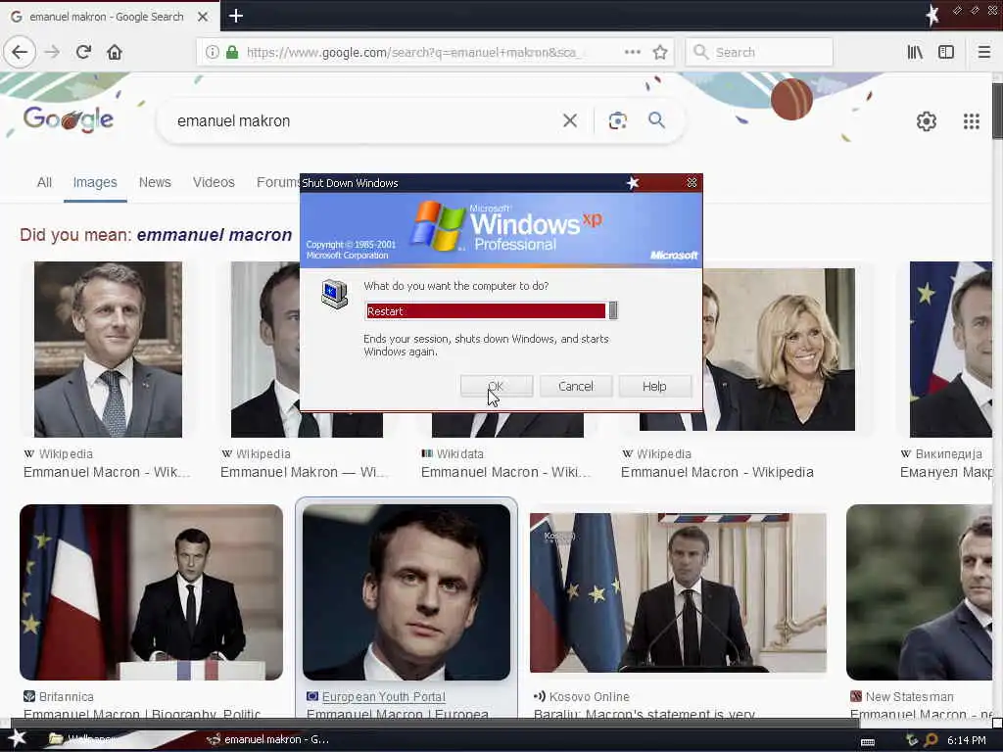The width and height of the screenshot is (1003, 752).
Task: Open a new browser tab
Action: tap(236, 16)
